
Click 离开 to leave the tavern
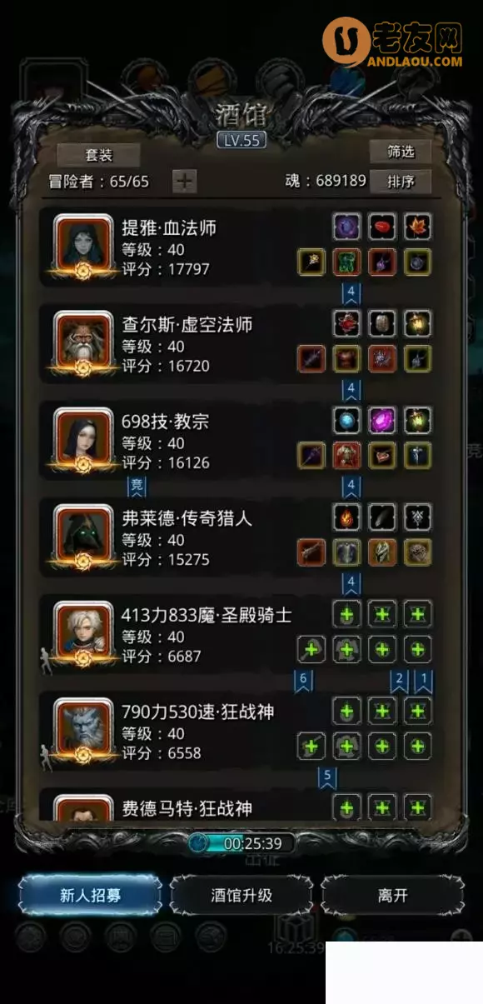pyautogui.click(x=392, y=896)
